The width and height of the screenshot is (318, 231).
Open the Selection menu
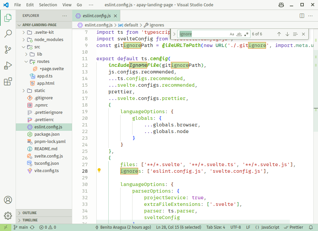pyautogui.click(x=48, y=5)
